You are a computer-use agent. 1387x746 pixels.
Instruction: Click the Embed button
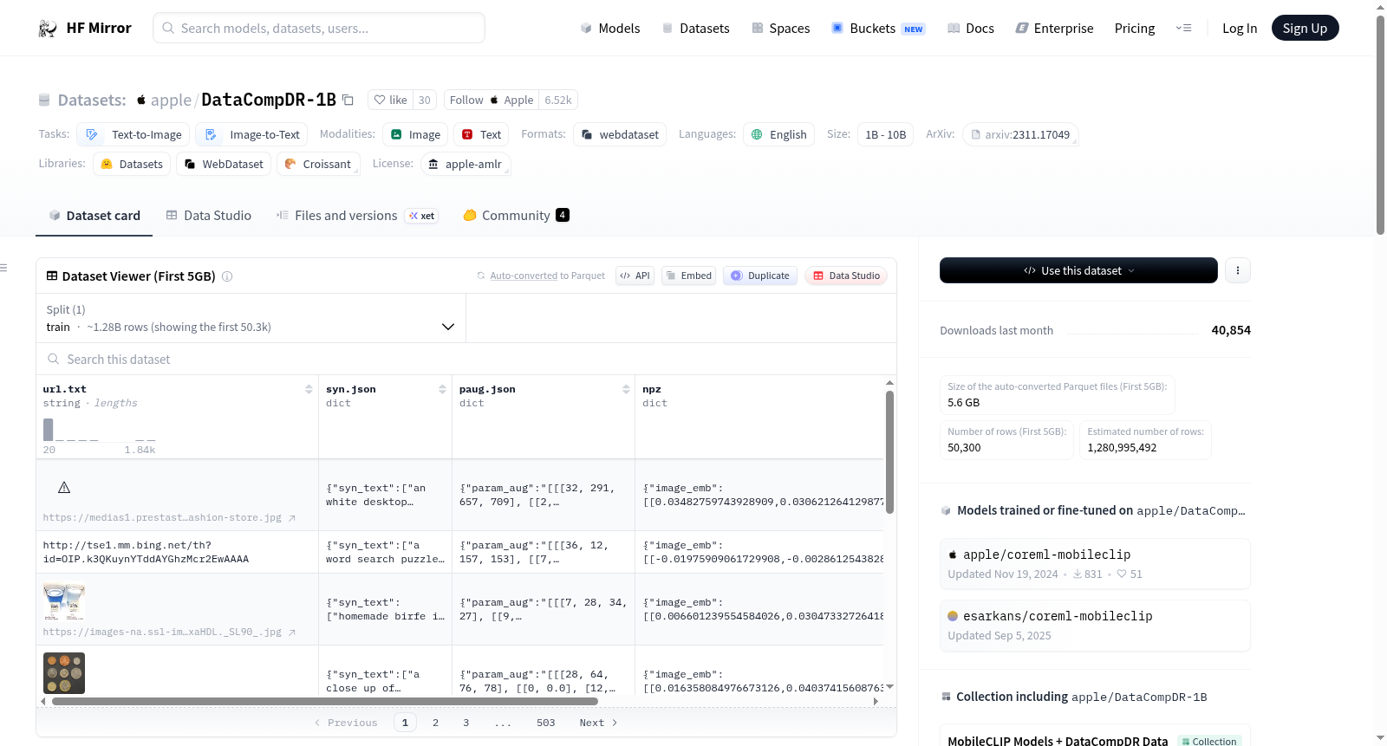688,276
